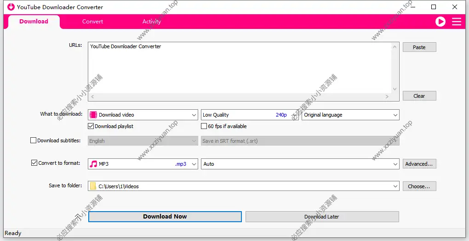
Task: Switch to the Activity tab
Action: coord(152,22)
